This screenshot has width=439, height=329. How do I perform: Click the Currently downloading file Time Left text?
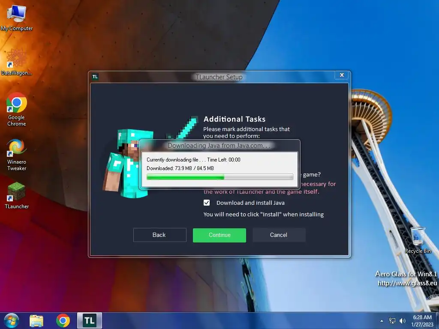[x=193, y=160]
